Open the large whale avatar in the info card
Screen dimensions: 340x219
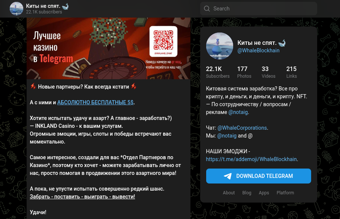(219, 46)
